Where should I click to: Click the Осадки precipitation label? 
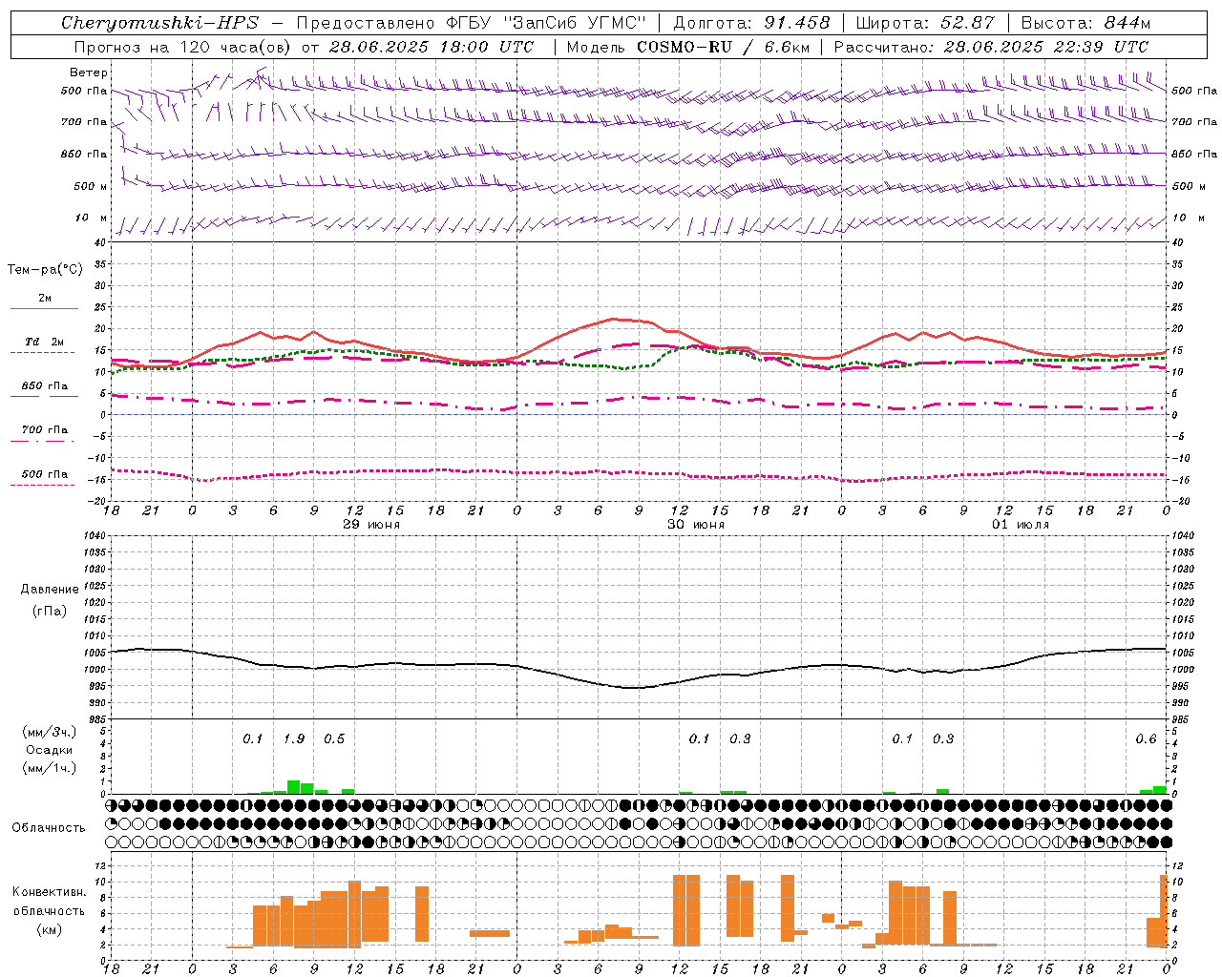(50, 750)
